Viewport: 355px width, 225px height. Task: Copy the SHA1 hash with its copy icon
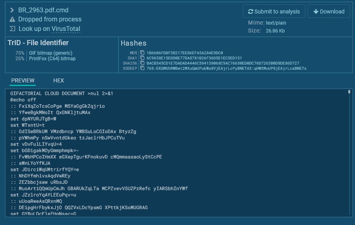point(142,58)
